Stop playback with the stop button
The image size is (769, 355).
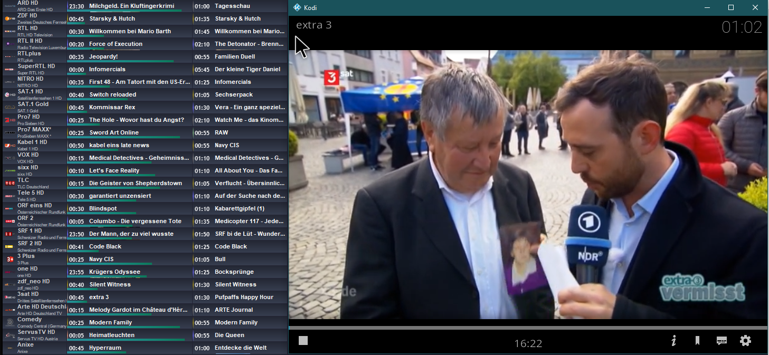click(303, 341)
